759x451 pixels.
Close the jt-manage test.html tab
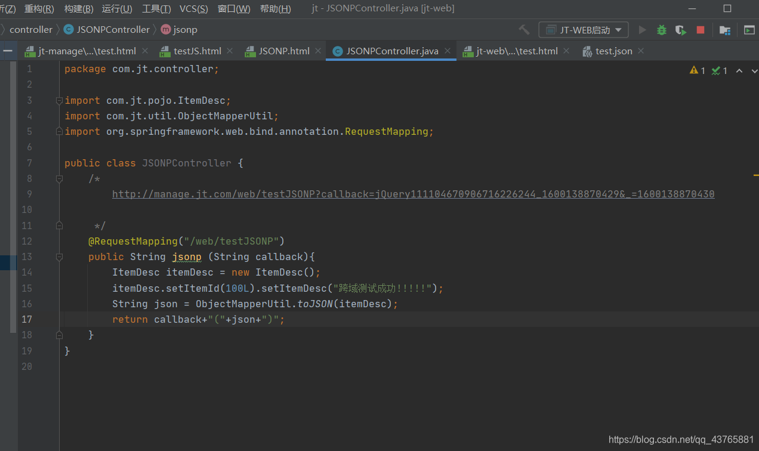pos(145,51)
